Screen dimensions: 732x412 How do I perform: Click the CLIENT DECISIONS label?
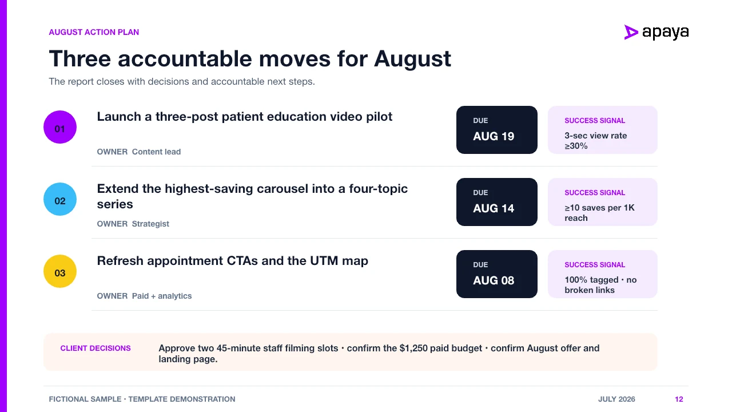(96, 348)
